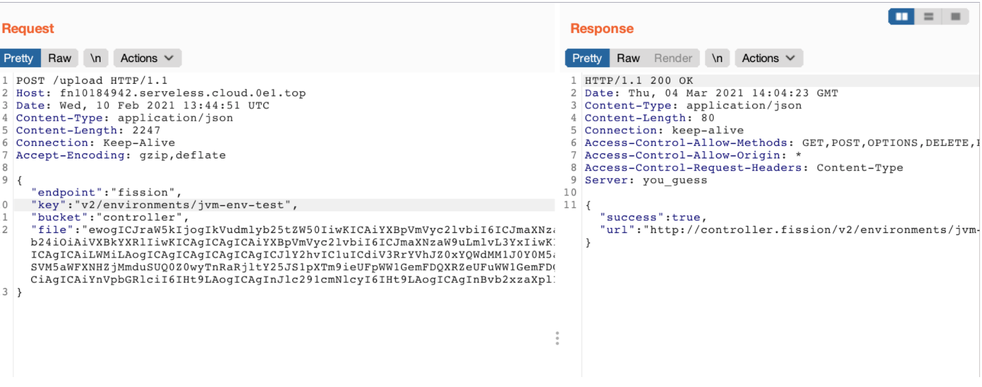Click the three-dot pane divider handle

click(x=557, y=338)
